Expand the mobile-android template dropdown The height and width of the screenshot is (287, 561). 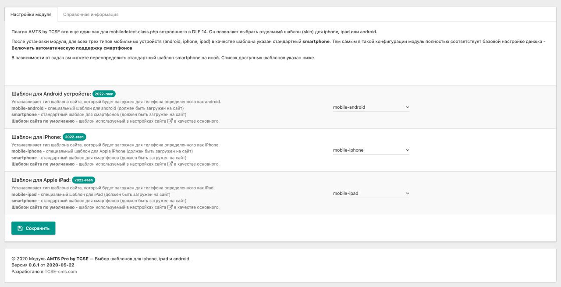coord(371,107)
